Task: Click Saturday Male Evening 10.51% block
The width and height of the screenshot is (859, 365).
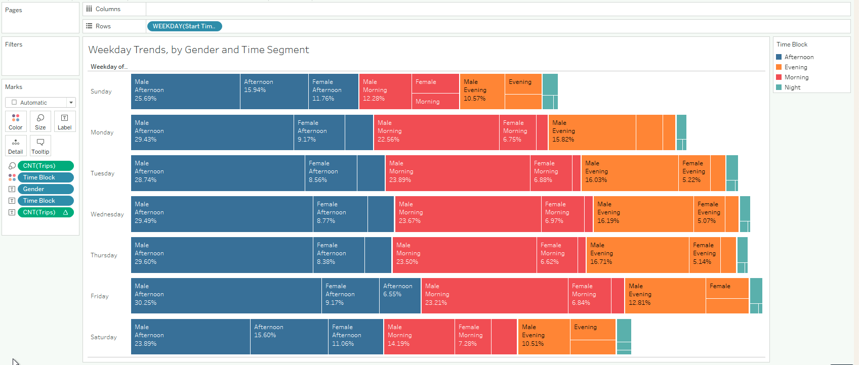Action: click(x=544, y=337)
